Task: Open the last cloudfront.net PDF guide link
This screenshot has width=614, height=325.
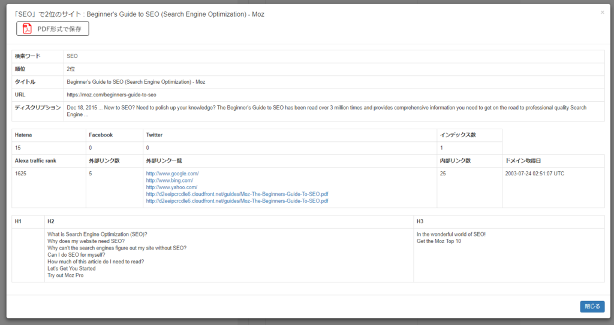Action: tap(237, 201)
